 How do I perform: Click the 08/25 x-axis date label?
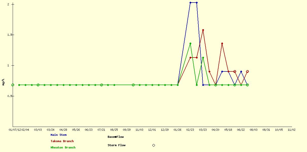click(114, 130)
